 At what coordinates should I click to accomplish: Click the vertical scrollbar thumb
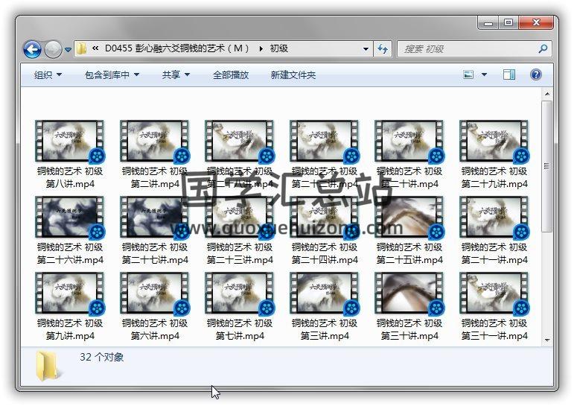pos(547,167)
